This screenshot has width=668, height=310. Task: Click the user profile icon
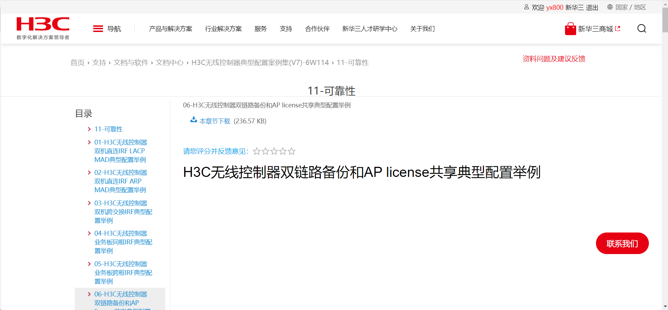[x=526, y=7]
